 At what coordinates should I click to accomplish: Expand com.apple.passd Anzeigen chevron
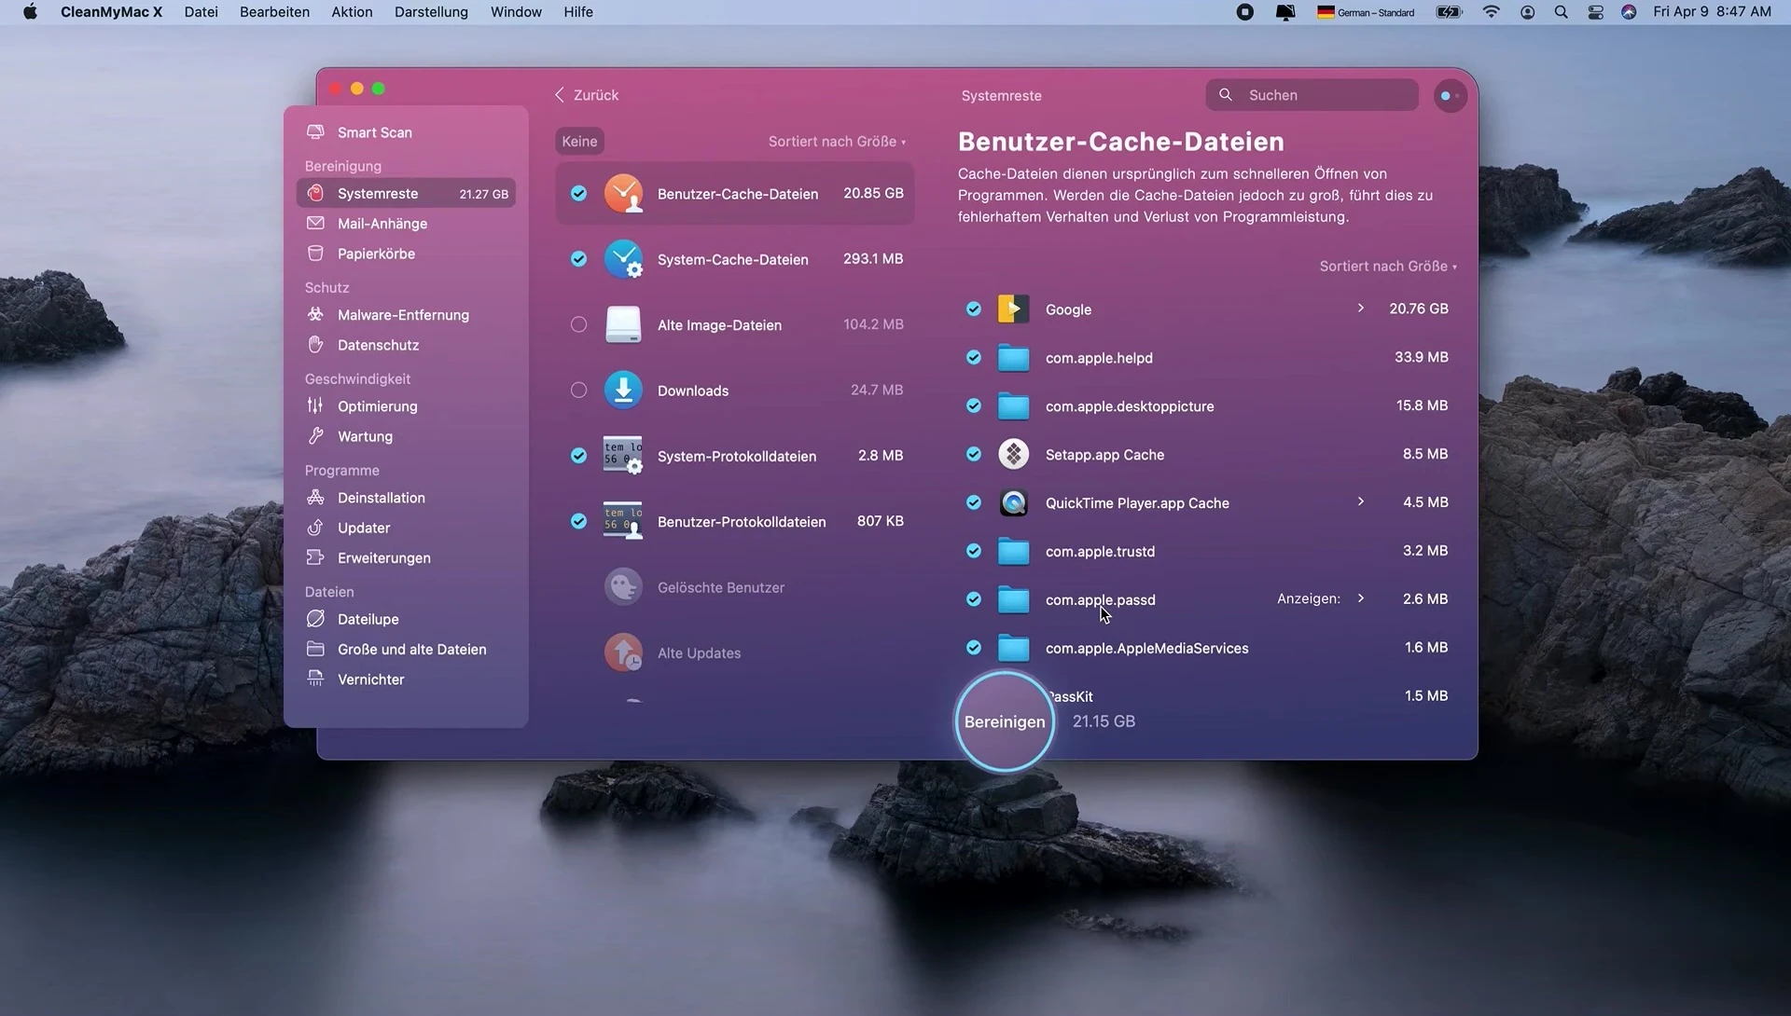pos(1361,598)
